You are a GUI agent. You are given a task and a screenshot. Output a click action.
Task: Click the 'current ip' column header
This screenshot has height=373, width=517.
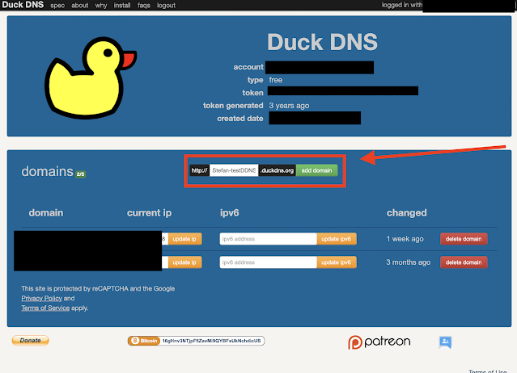[x=149, y=213]
